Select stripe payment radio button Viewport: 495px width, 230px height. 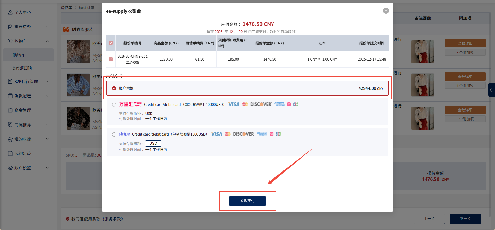click(114, 135)
